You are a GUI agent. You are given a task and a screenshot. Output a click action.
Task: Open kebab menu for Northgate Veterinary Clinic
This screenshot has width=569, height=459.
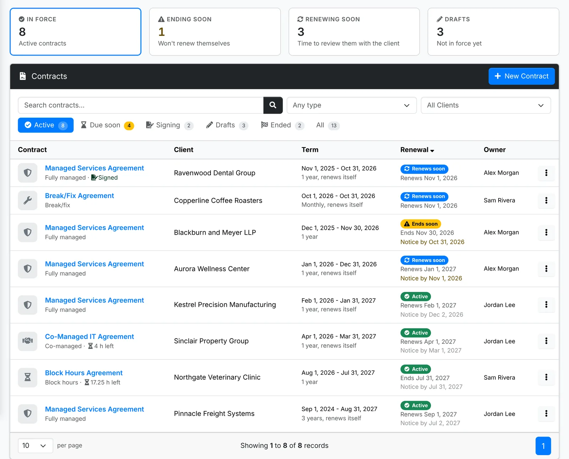(x=546, y=377)
